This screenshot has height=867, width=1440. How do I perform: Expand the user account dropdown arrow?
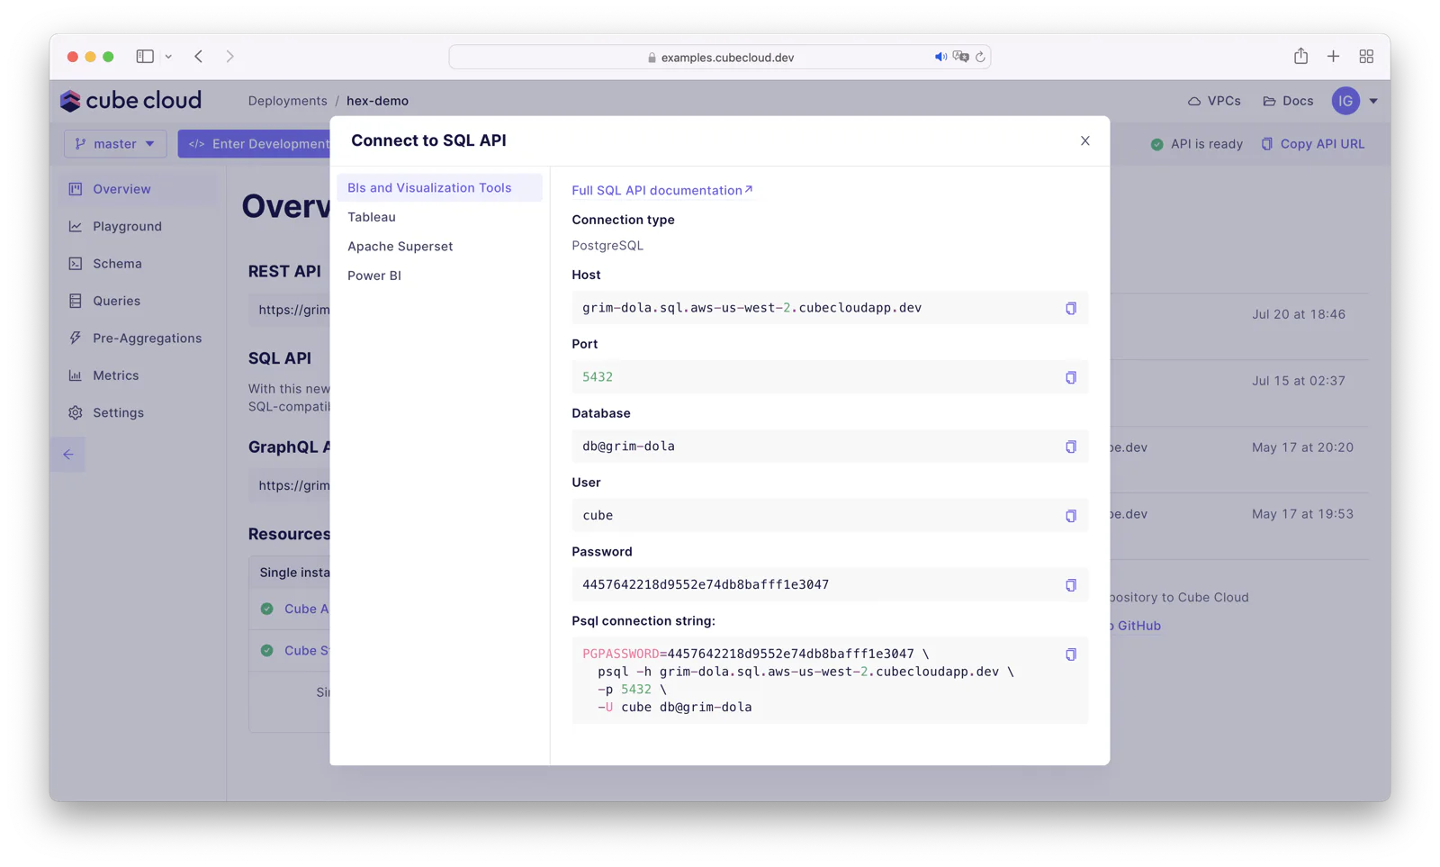(x=1373, y=101)
